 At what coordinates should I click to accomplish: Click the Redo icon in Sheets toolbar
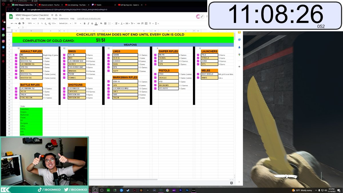click(16, 23)
